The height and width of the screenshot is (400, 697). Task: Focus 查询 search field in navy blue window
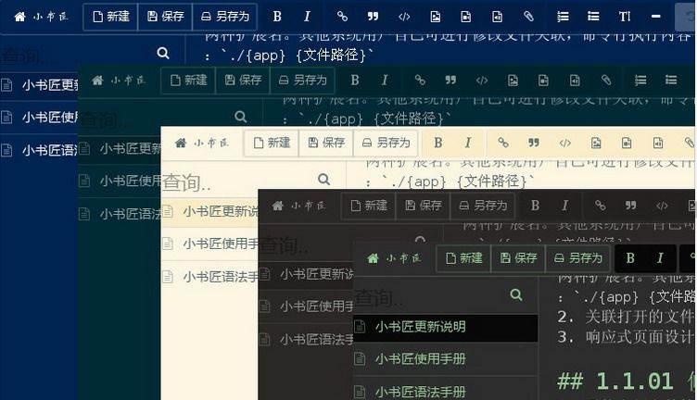pyautogui.click(x=76, y=55)
